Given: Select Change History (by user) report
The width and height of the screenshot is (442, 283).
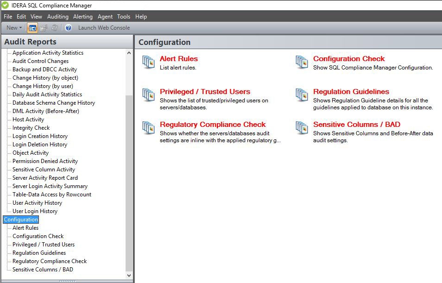Looking at the screenshot, I should click(x=43, y=86).
